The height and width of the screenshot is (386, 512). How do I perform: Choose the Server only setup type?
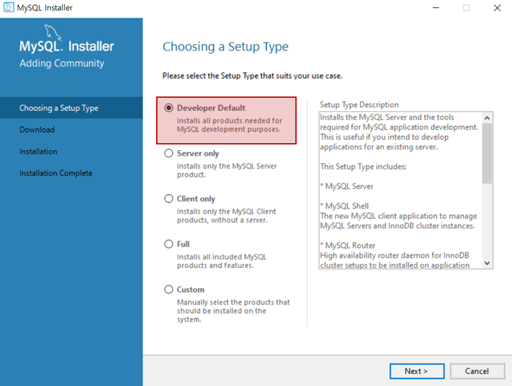pyautogui.click(x=169, y=153)
